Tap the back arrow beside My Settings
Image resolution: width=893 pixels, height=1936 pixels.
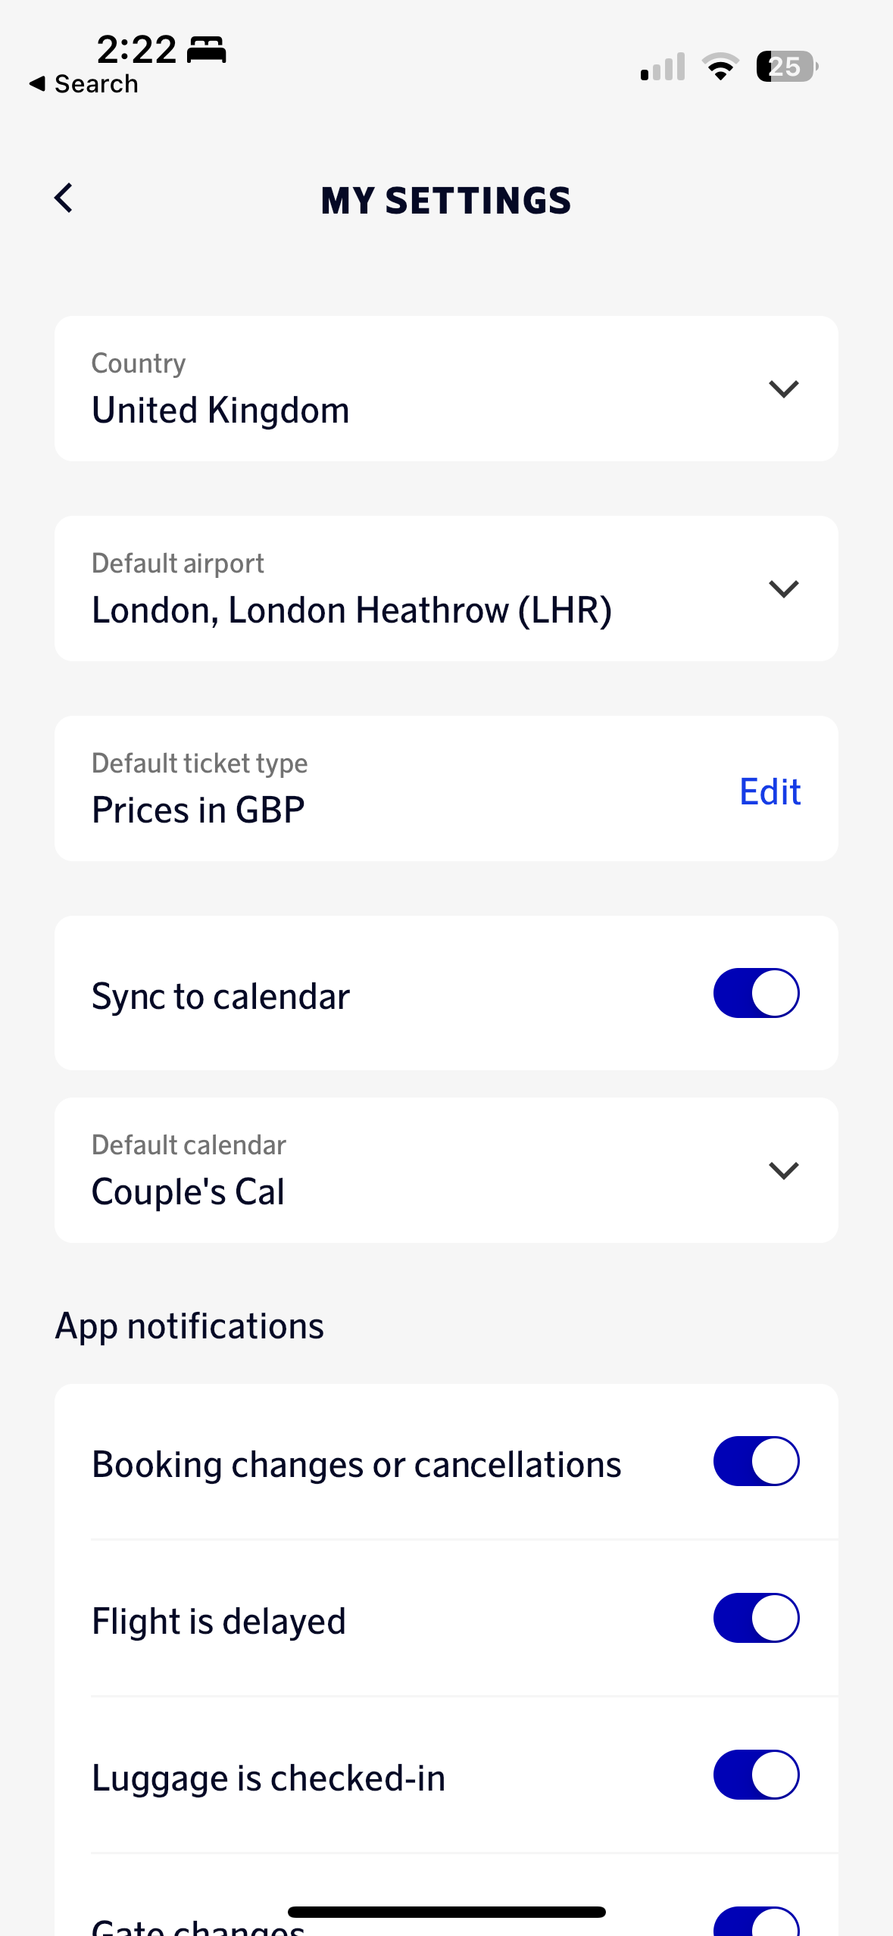(64, 198)
